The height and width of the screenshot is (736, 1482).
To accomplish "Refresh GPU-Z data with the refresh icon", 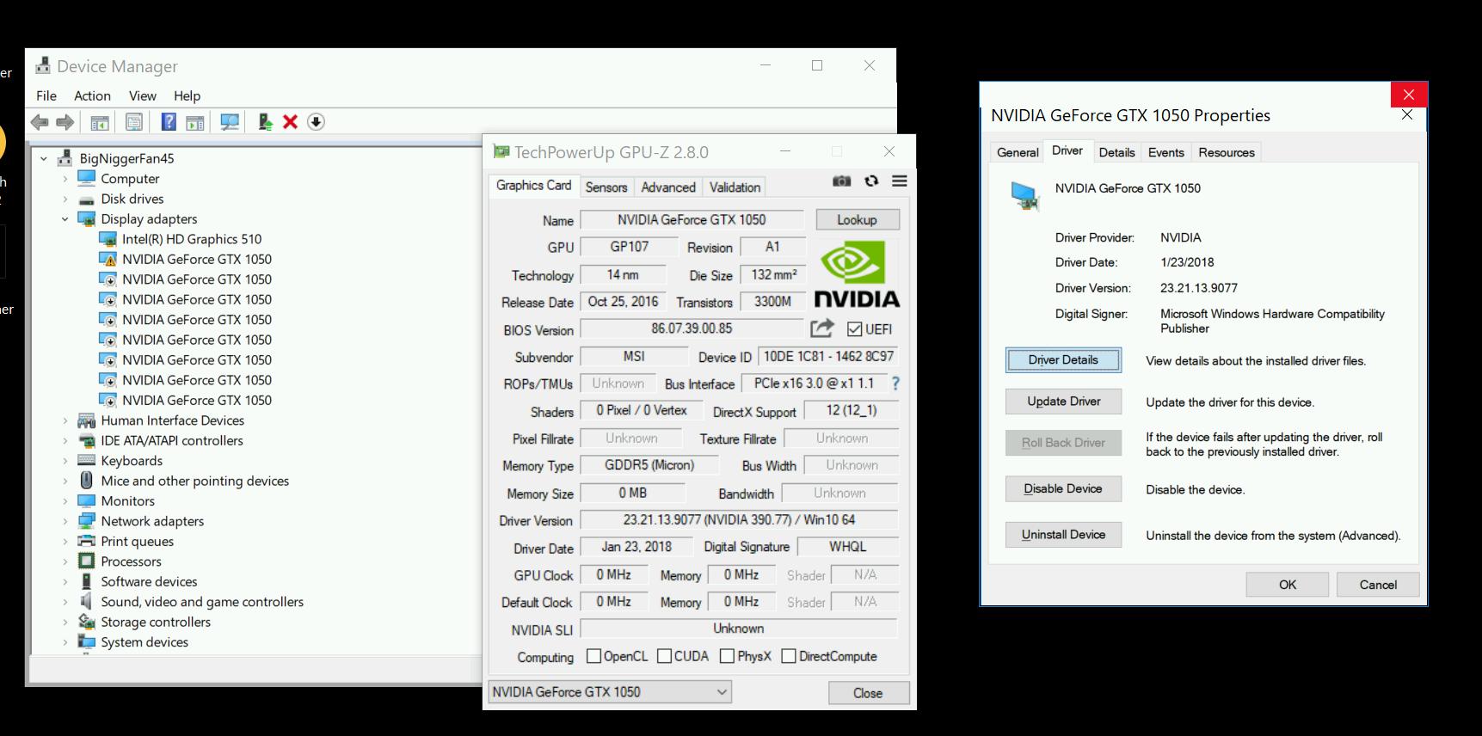I will [871, 181].
